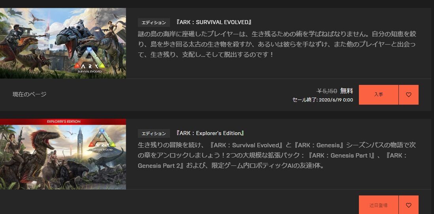Click the red EXPLORER'S EDITION banner
The height and width of the screenshot is (214, 434).
click(x=63, y=121)
